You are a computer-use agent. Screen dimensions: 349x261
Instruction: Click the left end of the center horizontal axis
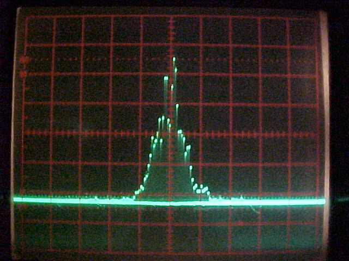pyautogui.click(x=24, y=133)
